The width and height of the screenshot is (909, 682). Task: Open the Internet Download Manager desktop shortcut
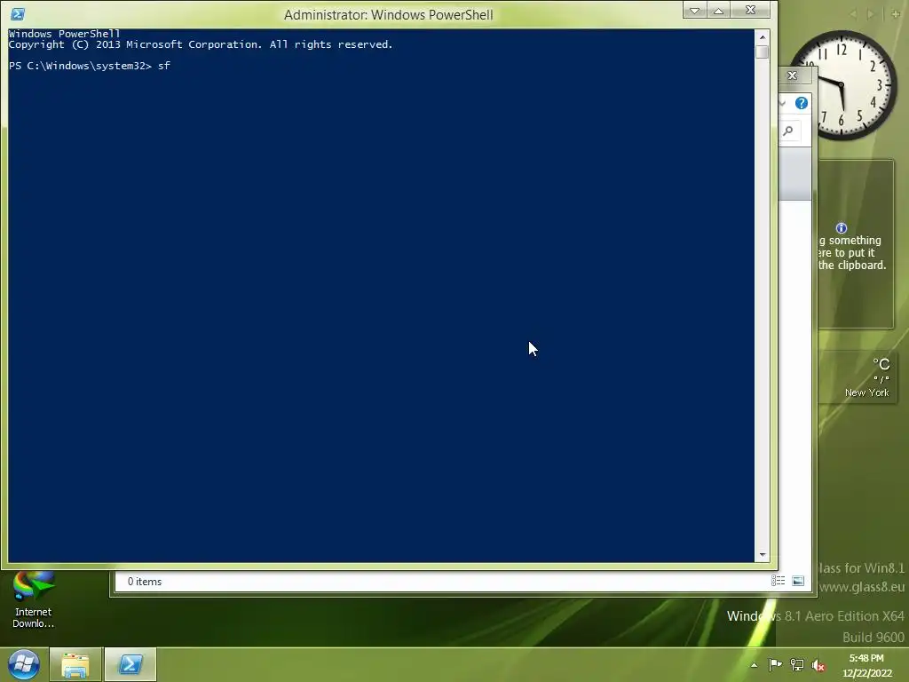(x=33, y=599)
